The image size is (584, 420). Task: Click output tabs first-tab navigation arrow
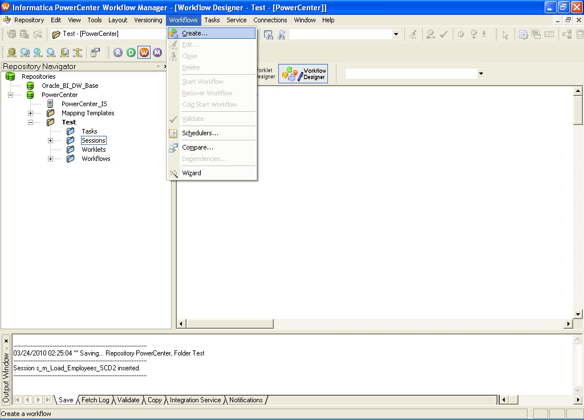coord(17,400)
